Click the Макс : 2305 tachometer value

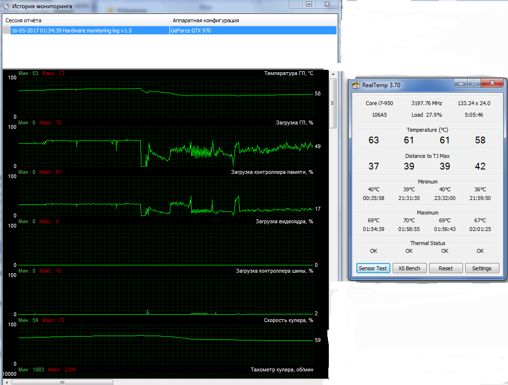(x=62, y=370)
